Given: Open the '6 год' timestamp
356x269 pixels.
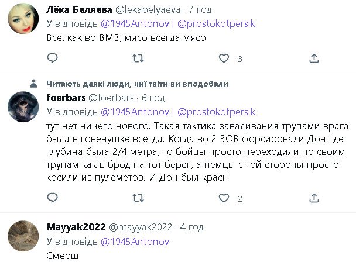Looking at the screenshot, I should [153, 97].
